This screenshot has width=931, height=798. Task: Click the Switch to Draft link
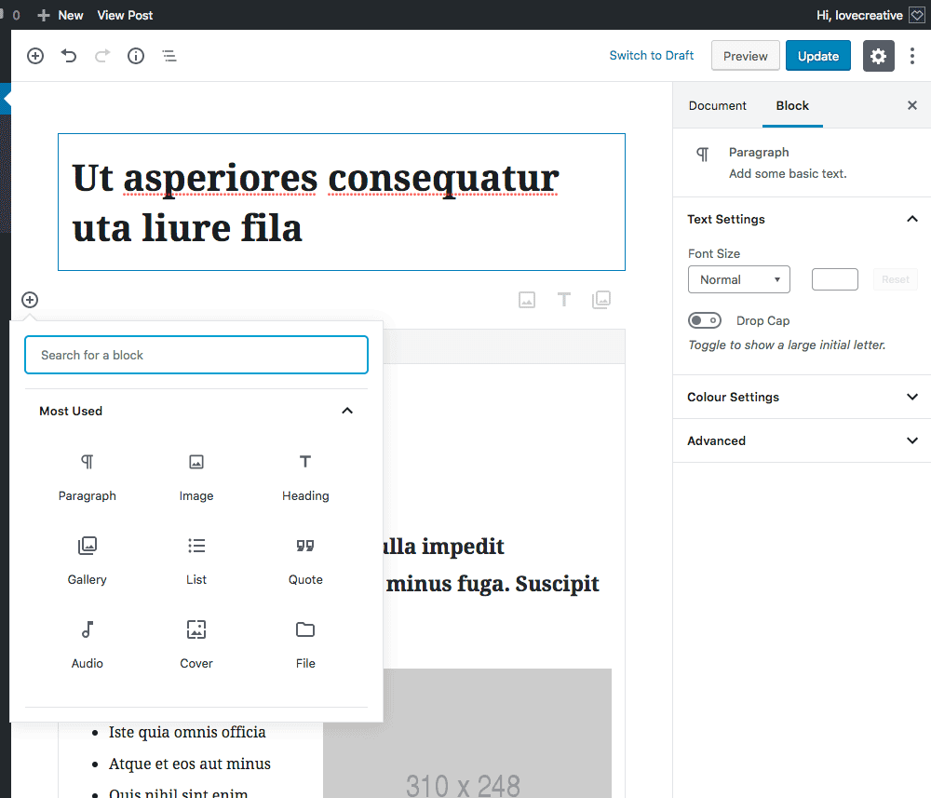[651, 56]
